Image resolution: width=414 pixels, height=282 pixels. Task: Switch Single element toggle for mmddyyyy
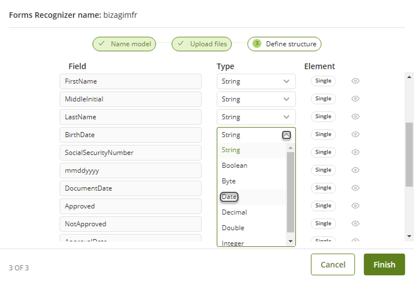click(x=323, y=170)
